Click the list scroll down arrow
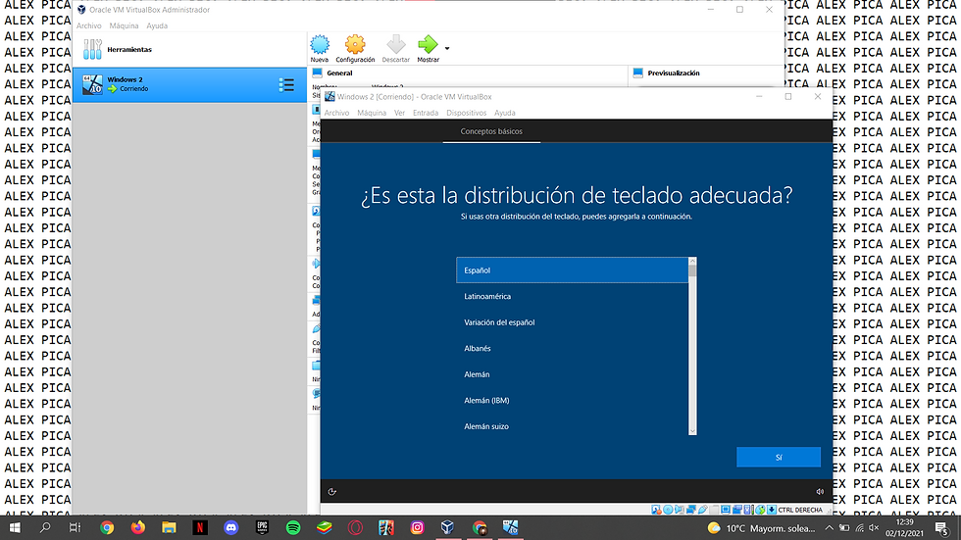This screenshot has height=540, width=961. [x=692, y=431]
